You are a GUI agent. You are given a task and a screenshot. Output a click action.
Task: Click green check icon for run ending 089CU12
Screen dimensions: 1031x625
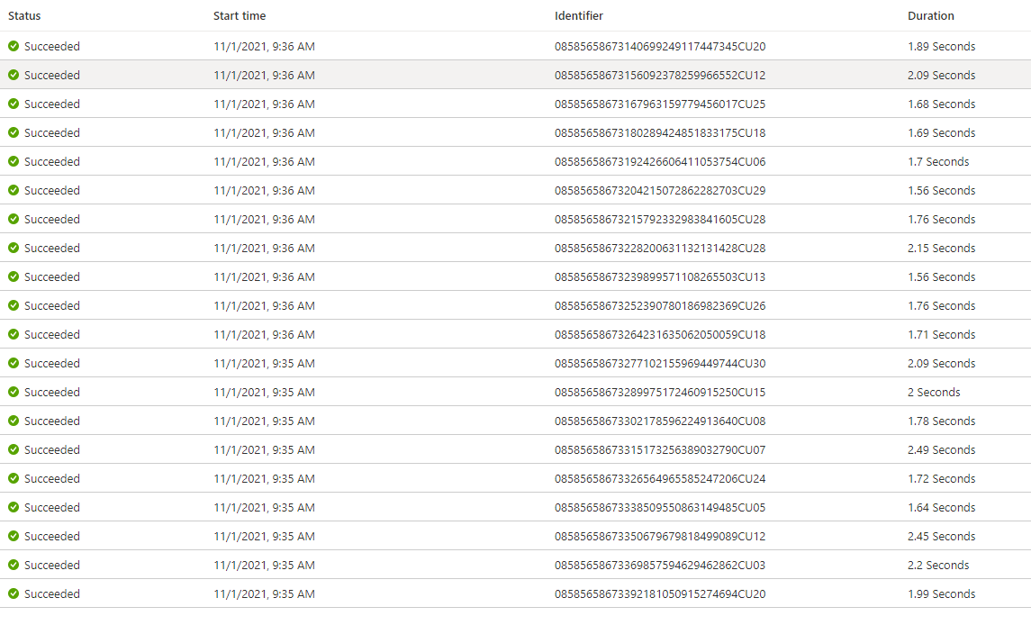[x=14, y=536]
